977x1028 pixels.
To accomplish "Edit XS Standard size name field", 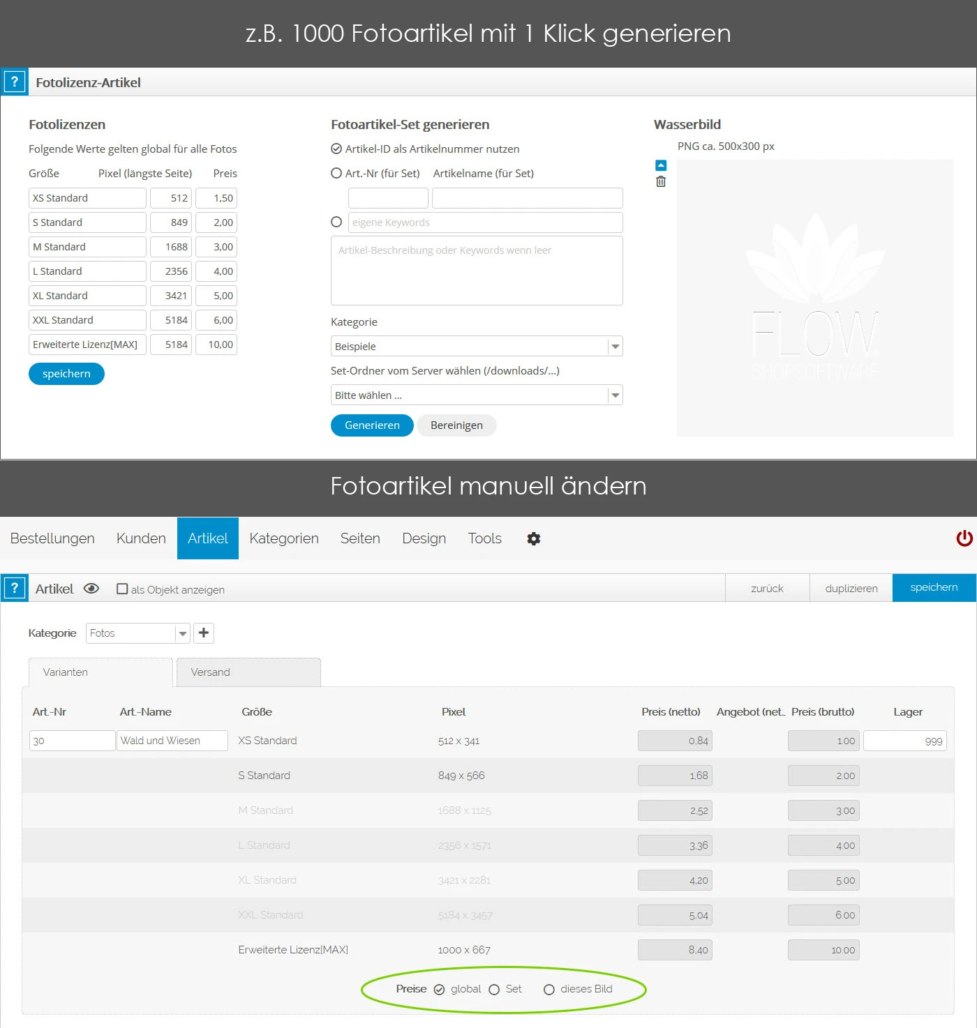I will (x=87, y=198).
